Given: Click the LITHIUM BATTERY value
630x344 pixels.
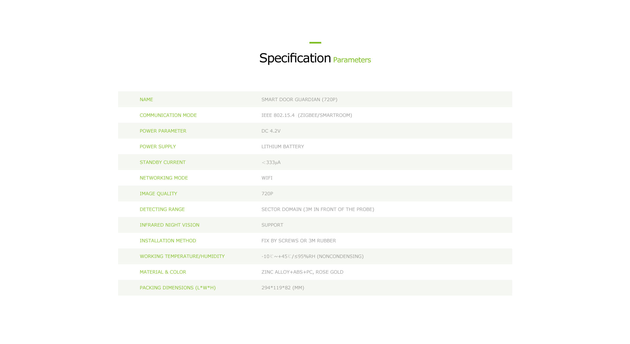Looking at the screenshot, I should coord(283,147).
